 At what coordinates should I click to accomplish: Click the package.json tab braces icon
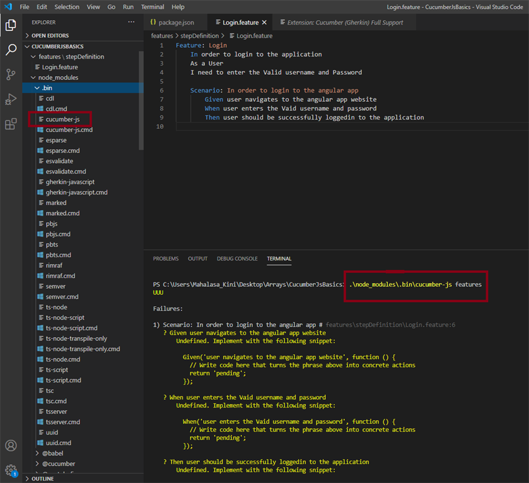153,22
